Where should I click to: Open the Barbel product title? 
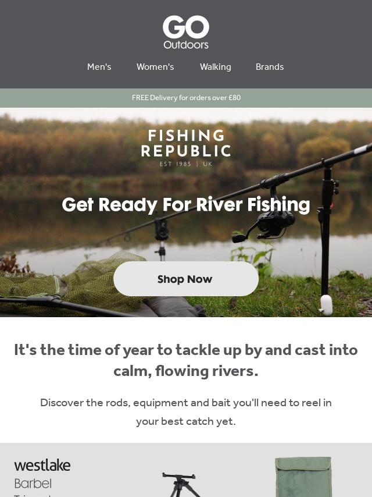click(33, 484)
